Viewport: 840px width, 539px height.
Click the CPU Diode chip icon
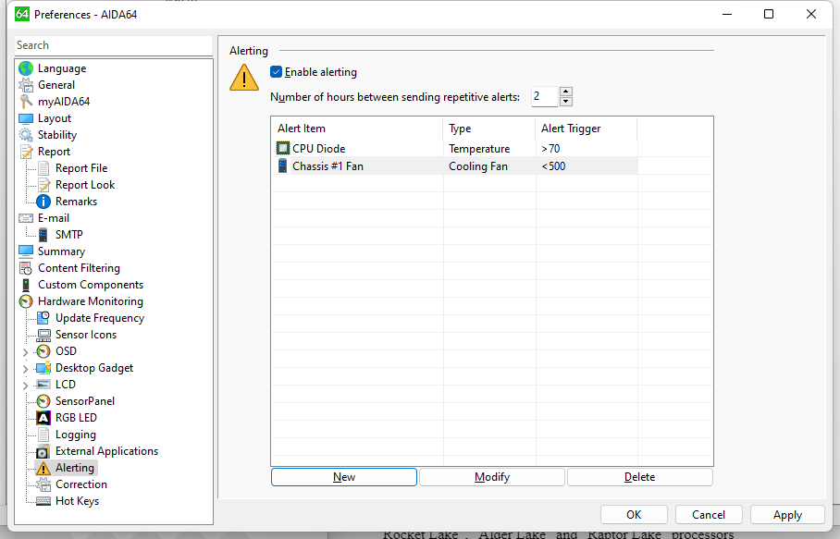(x=283, y=149)
